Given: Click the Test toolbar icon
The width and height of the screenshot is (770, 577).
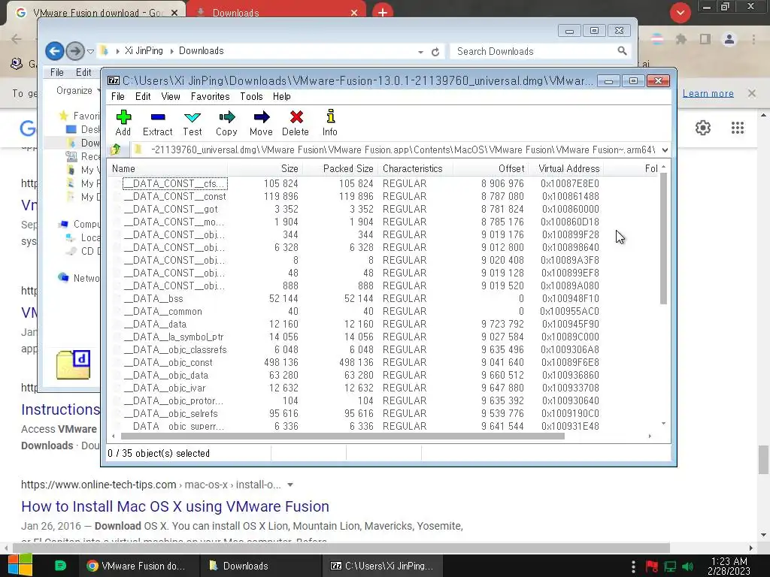Looking at the screenshot, I should [x=192, y=122].
